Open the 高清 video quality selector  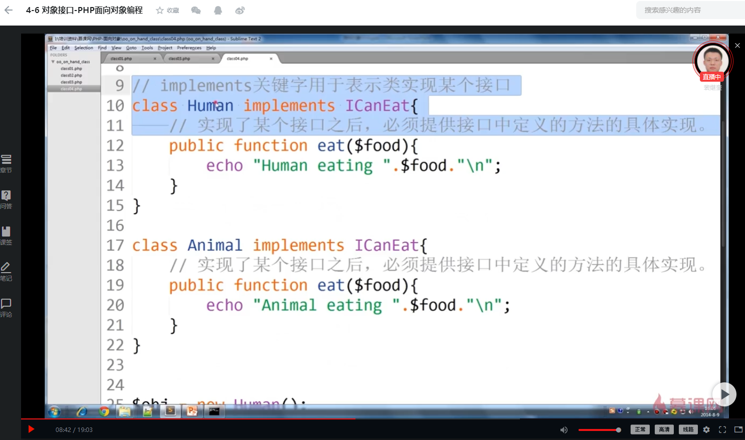(664, 429)
